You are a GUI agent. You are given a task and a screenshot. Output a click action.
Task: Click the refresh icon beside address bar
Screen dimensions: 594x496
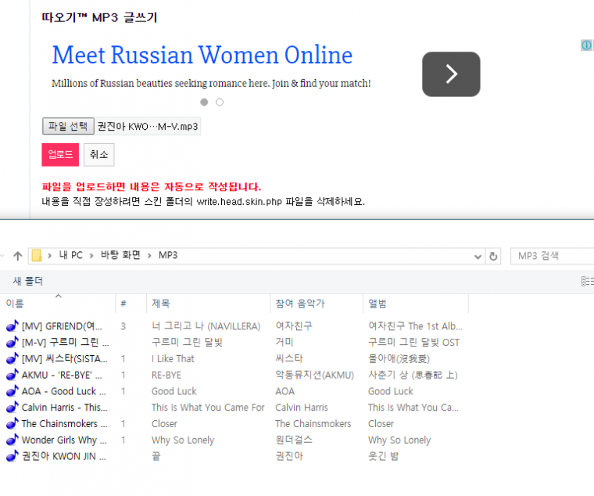coord(494,256)
